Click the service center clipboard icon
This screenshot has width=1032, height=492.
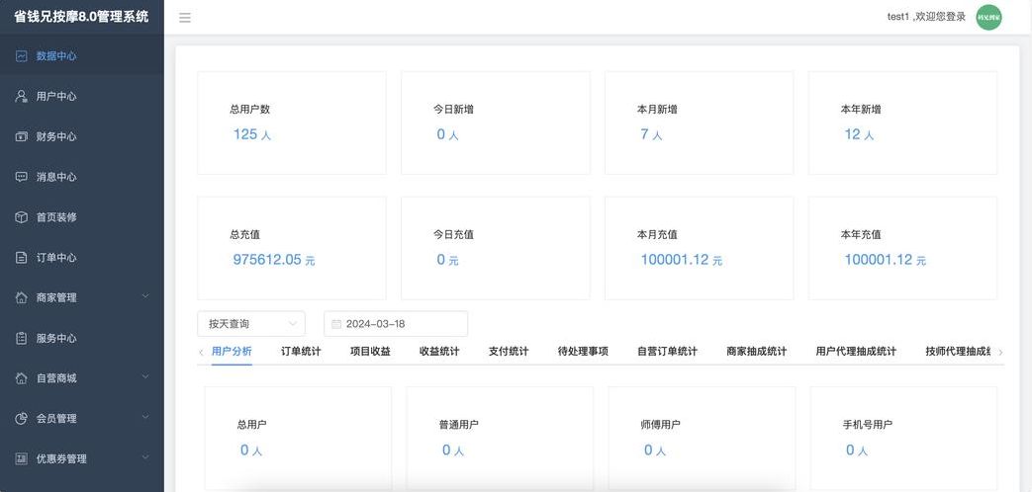(x=21, y=338)
